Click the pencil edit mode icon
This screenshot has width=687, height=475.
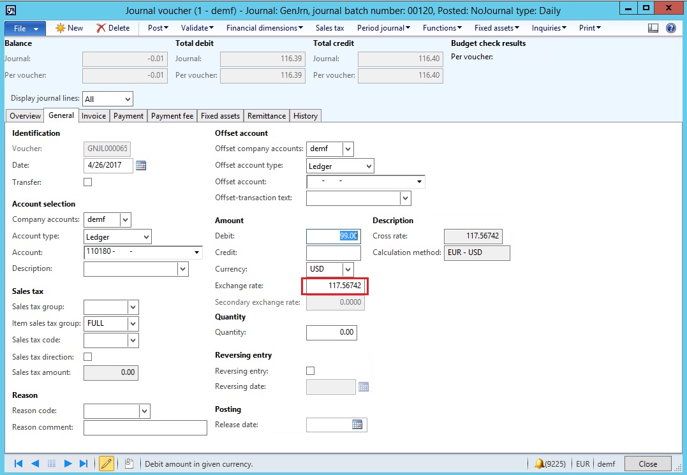[x=107, y=464]
